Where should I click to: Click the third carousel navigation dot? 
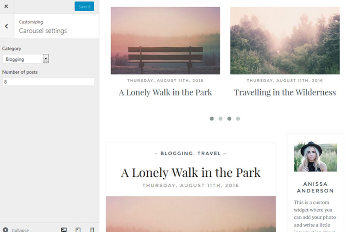pos(229,119)
